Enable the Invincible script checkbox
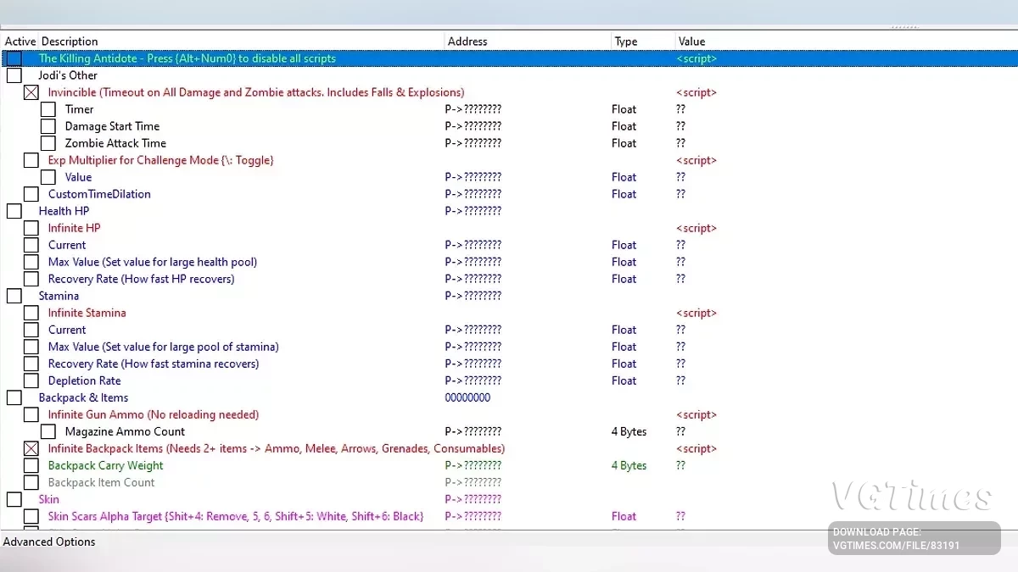 click(31, 92)
